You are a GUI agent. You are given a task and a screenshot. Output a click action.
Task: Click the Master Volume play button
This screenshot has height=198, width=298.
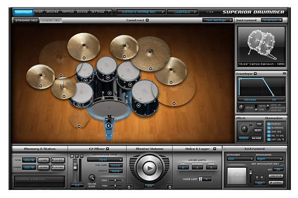pos(149,168)
